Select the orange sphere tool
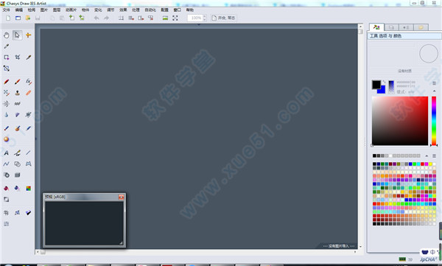This screenshot has width=442, height=266. [x=6, y=139]
